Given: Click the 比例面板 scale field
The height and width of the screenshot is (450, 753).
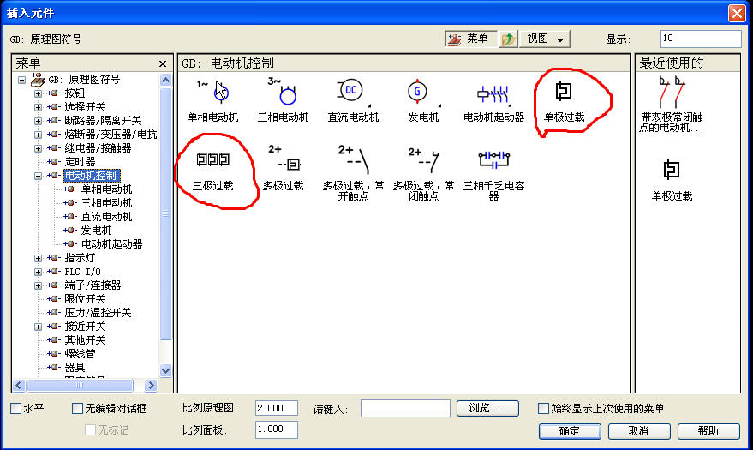Looking at the screenshot, I should click(277, 429).
